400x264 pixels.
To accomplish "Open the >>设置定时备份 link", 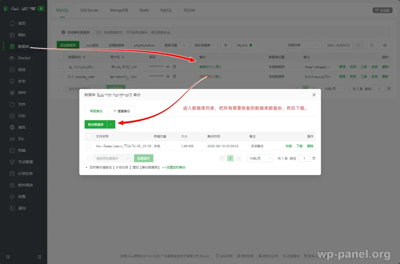I will 174,167.
